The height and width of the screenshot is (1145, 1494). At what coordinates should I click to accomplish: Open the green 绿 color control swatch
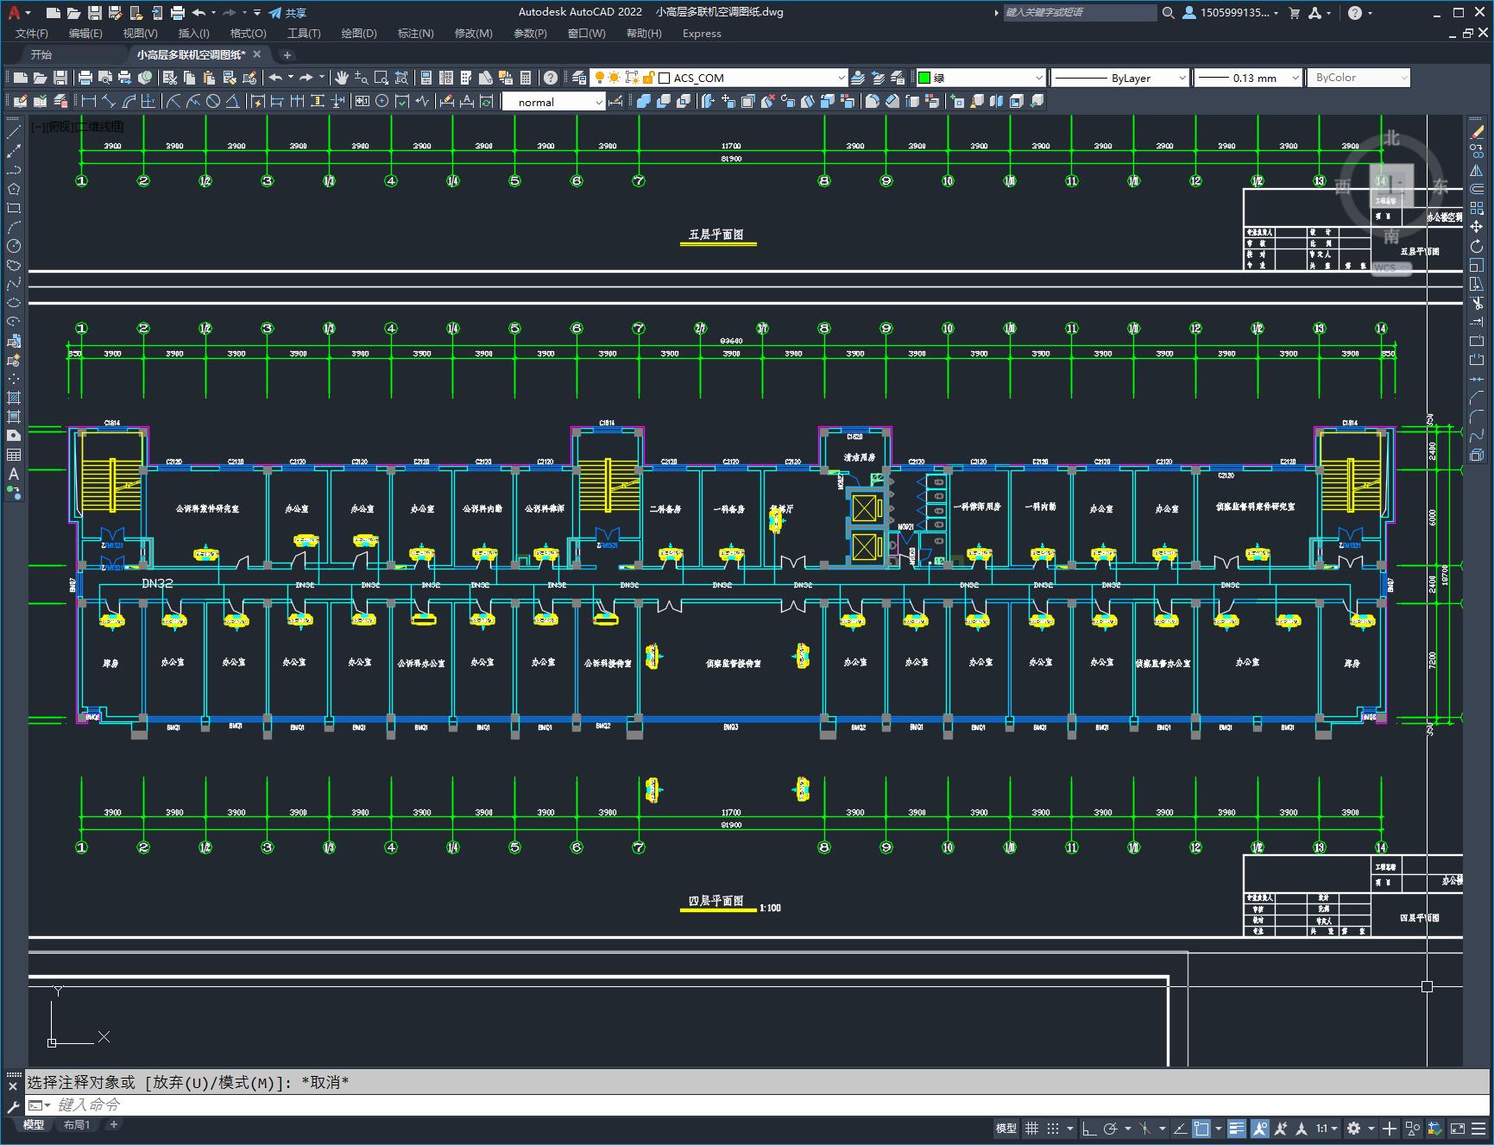point(924,78)
